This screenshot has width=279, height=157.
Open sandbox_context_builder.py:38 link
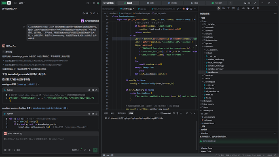tap(49, 108)
